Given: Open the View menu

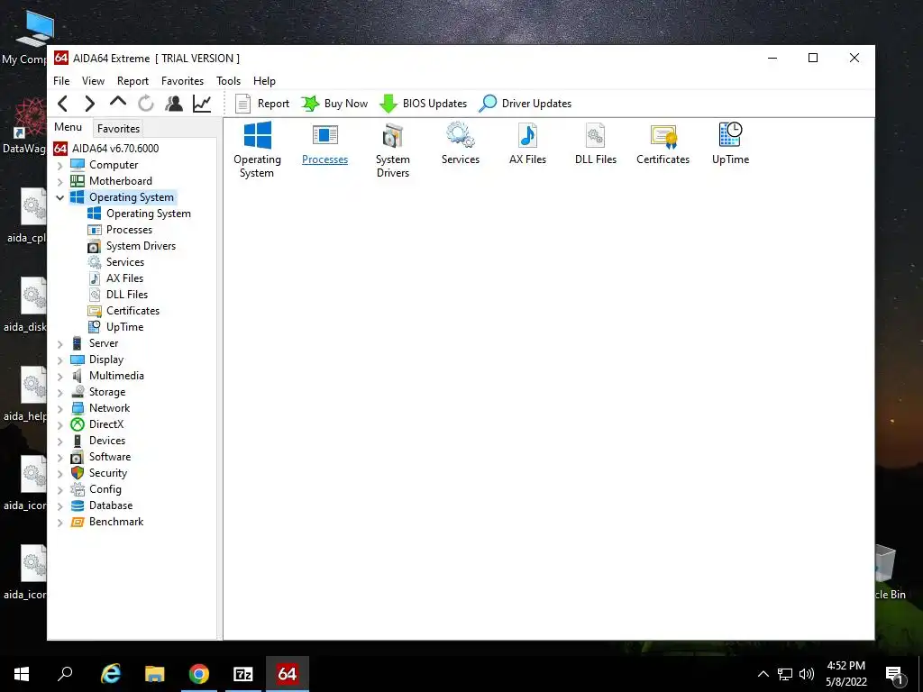Looking at the screenshot, I should click(x=93, y=80).
